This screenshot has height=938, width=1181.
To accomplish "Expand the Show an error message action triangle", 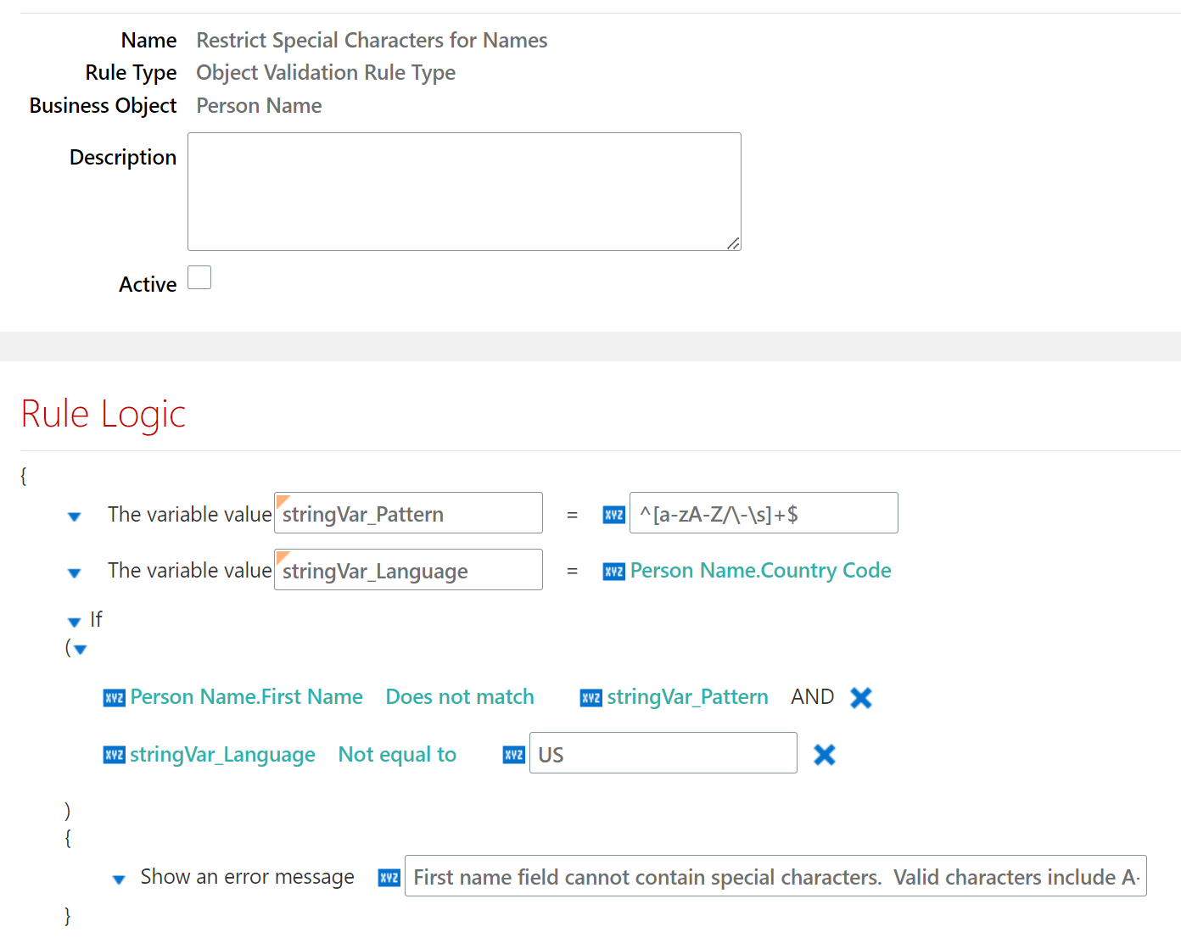I will [119, 879].
